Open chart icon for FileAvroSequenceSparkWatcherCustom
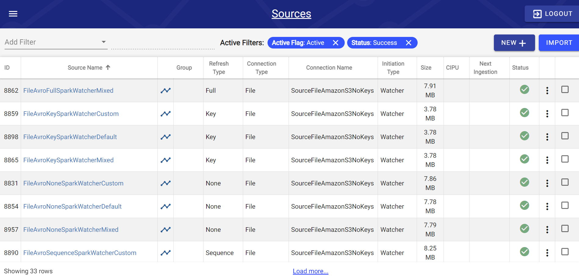The width and height of the screenshot is (579, 280). [166, 253]
